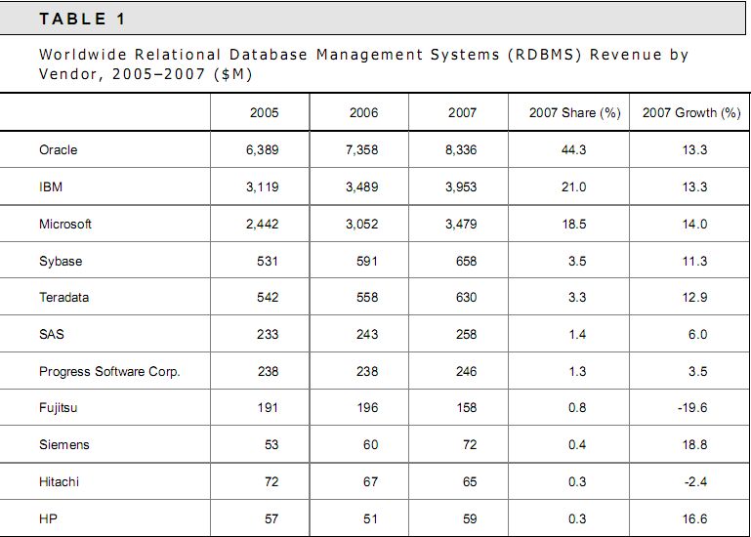Select Hitachi's 2007 value '65'

(470, 481)
